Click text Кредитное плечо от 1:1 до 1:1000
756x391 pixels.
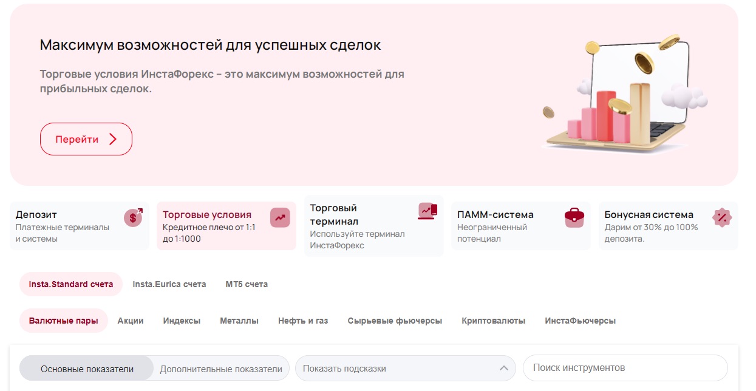click(x=209, y=233)
